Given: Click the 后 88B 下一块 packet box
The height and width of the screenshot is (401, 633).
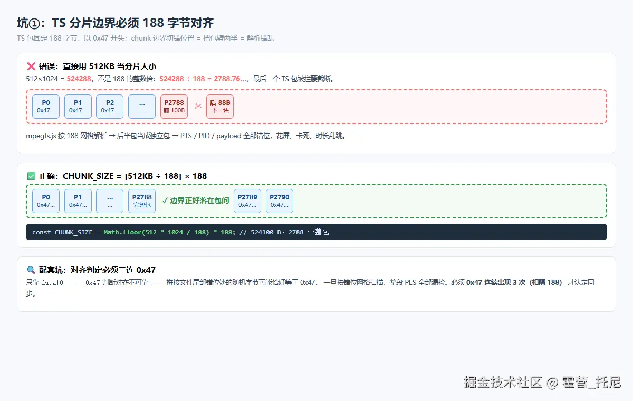Looking at the screenshot, I should (x=220, y=107).
